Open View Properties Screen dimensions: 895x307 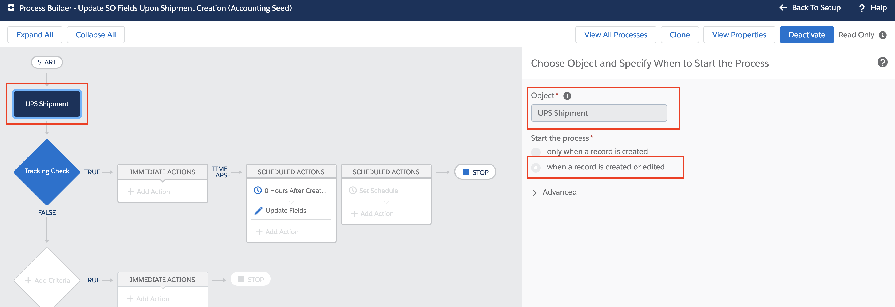pos(739,35)
